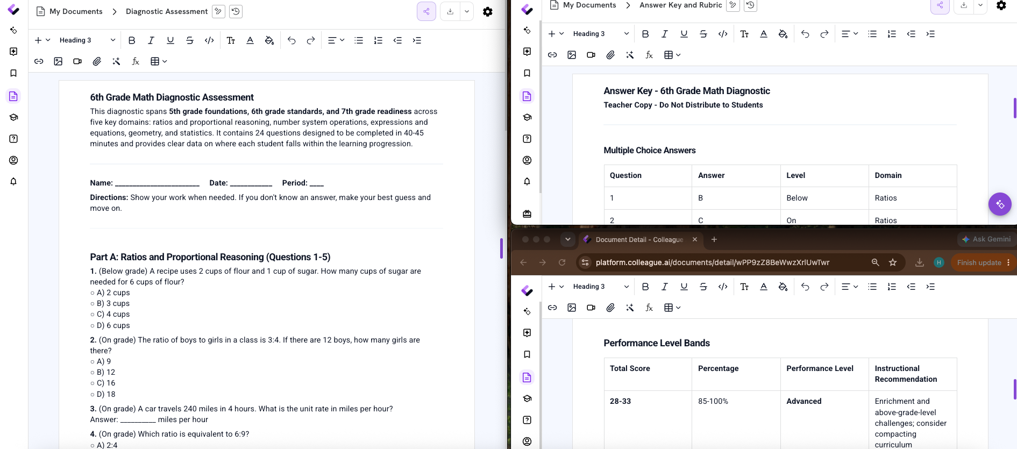
Task: Toggle bold in Answer Key and Rubric window
Action: (x=645, y=34)
